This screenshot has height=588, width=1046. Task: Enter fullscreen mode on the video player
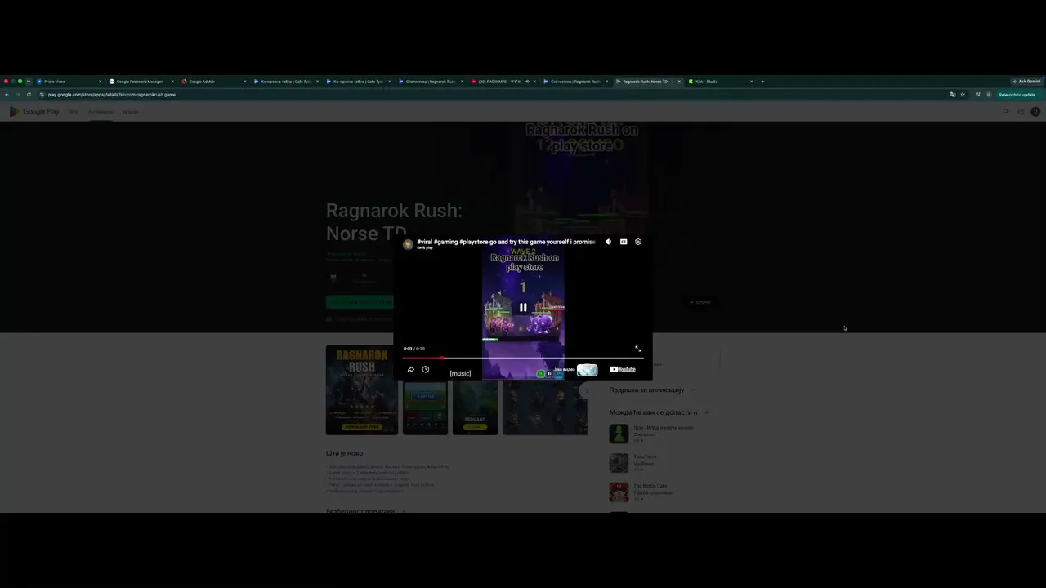(x=638, y=349)
